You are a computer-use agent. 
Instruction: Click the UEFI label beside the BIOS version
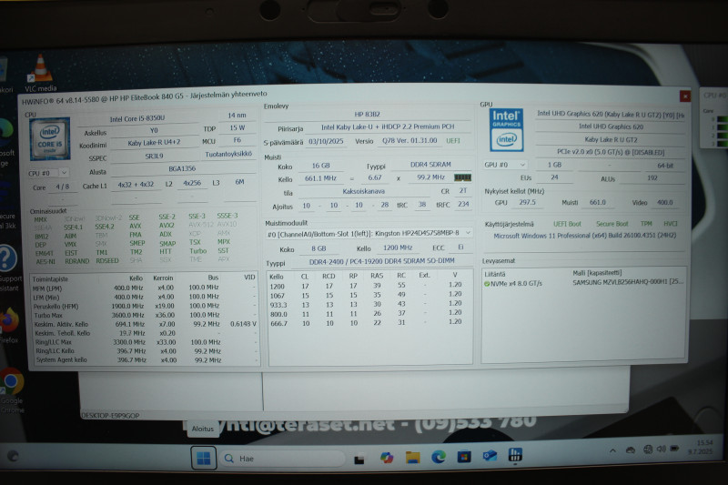pos(453,141)
